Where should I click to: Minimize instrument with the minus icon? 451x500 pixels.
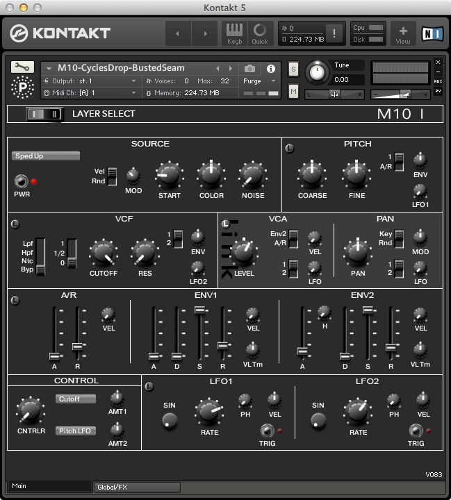click(x=438, y=72)
